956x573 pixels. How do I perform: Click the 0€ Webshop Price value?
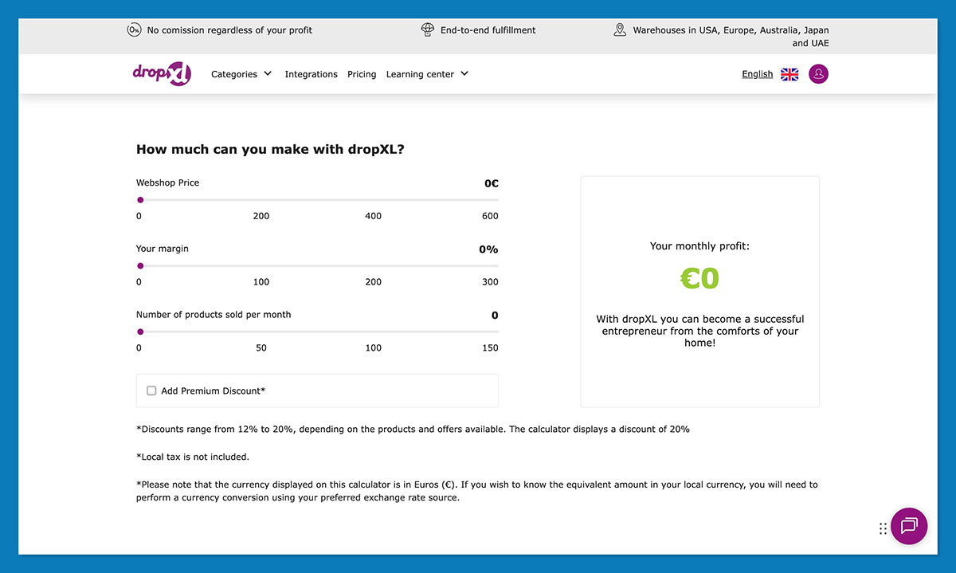[492, 183]
